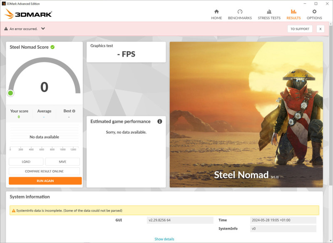
Task: Click the 'No data available' chart text
Action: [x=44, y=137]
